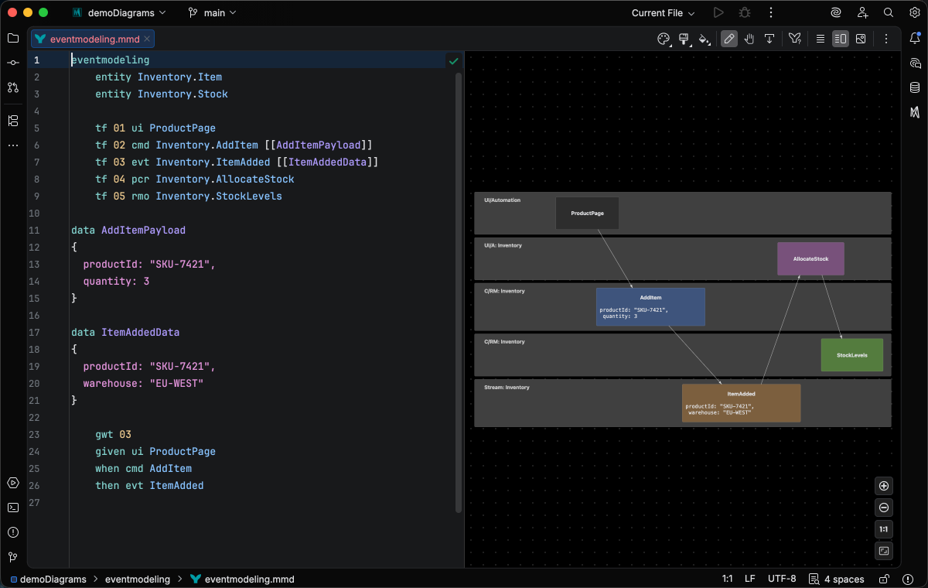This screenshot has width=928, height=588.
Task: Close the eventmodeling.mmd tab
Action: coord(148,39)
